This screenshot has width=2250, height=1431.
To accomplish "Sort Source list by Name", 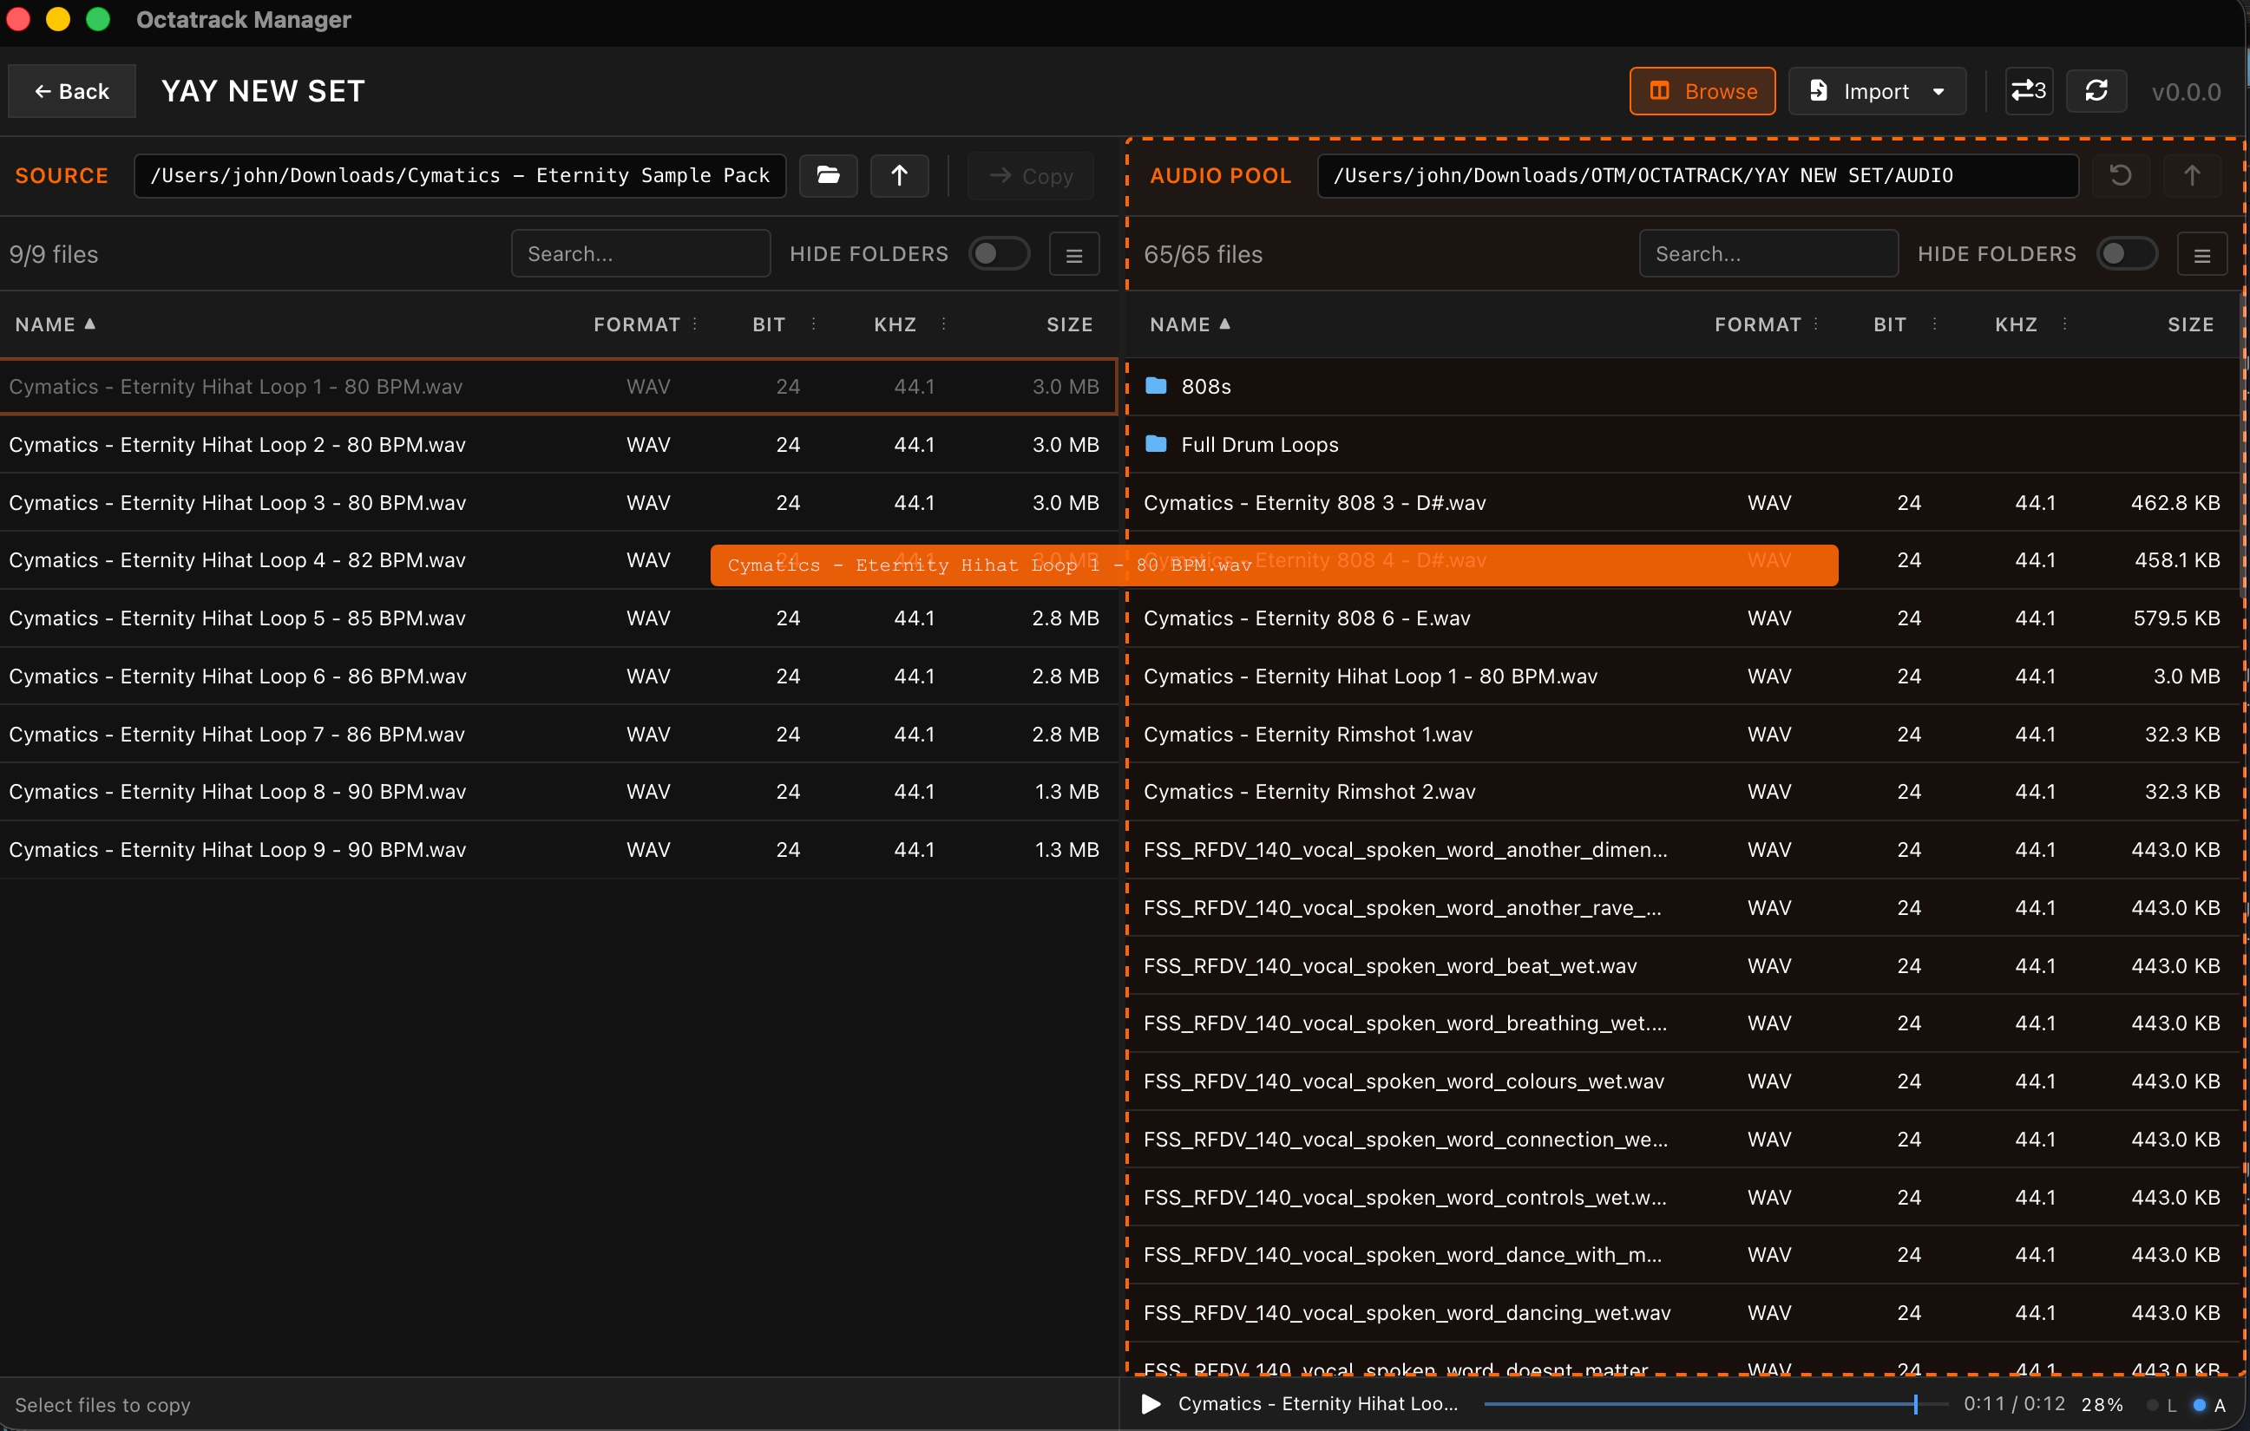I will pos(56,324).
